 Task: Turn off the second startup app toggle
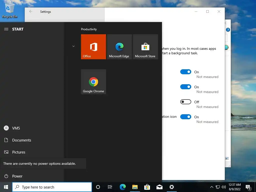click(186, 87)
